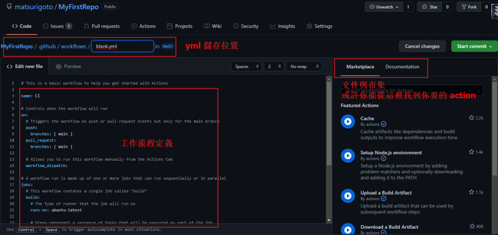Select the Marketplace tab
The image size is (498, 235).
tap(360, 67)
